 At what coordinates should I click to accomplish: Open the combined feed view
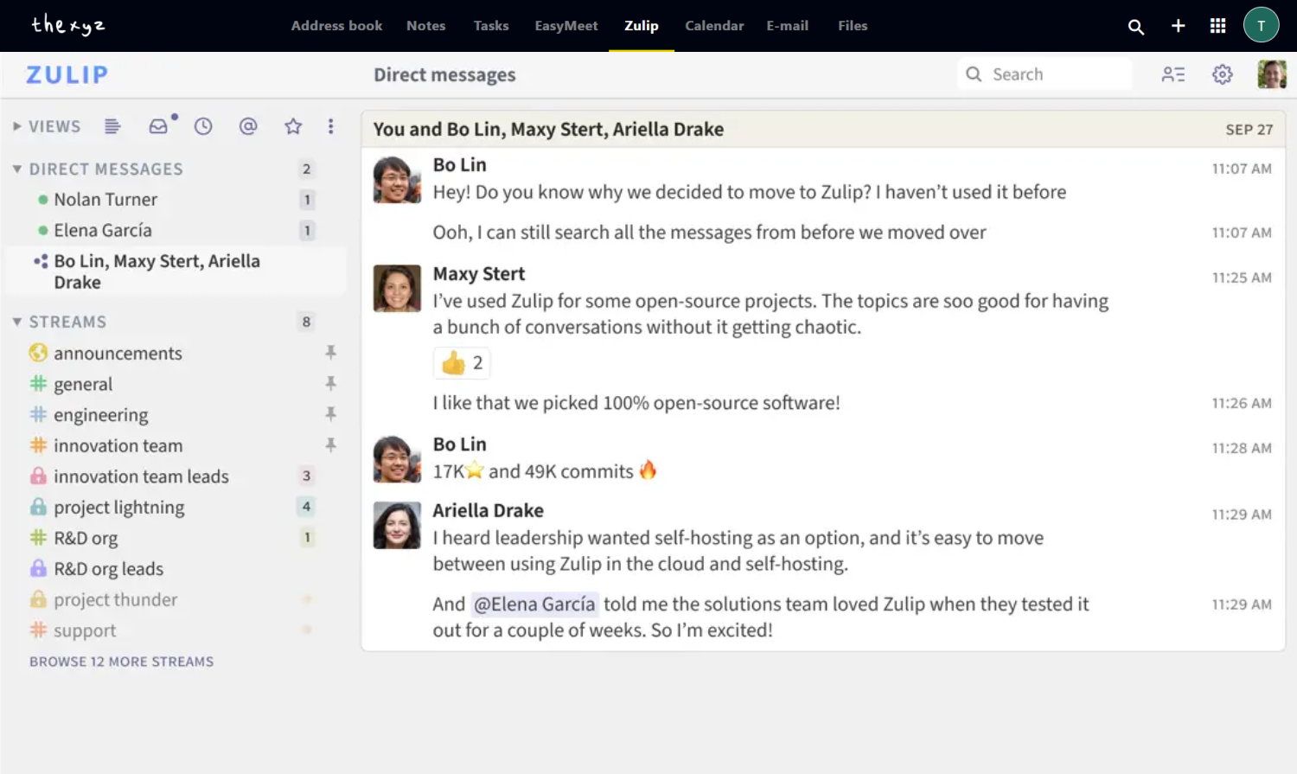[112, 126]
